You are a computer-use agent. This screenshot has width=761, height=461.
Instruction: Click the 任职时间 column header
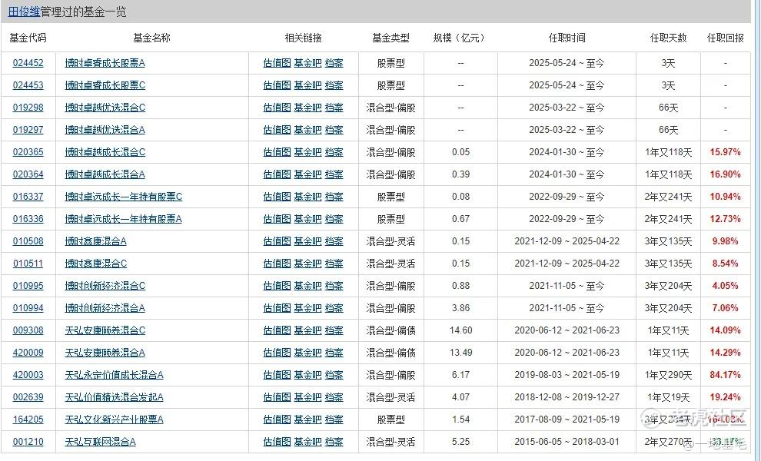click(567, 38)
